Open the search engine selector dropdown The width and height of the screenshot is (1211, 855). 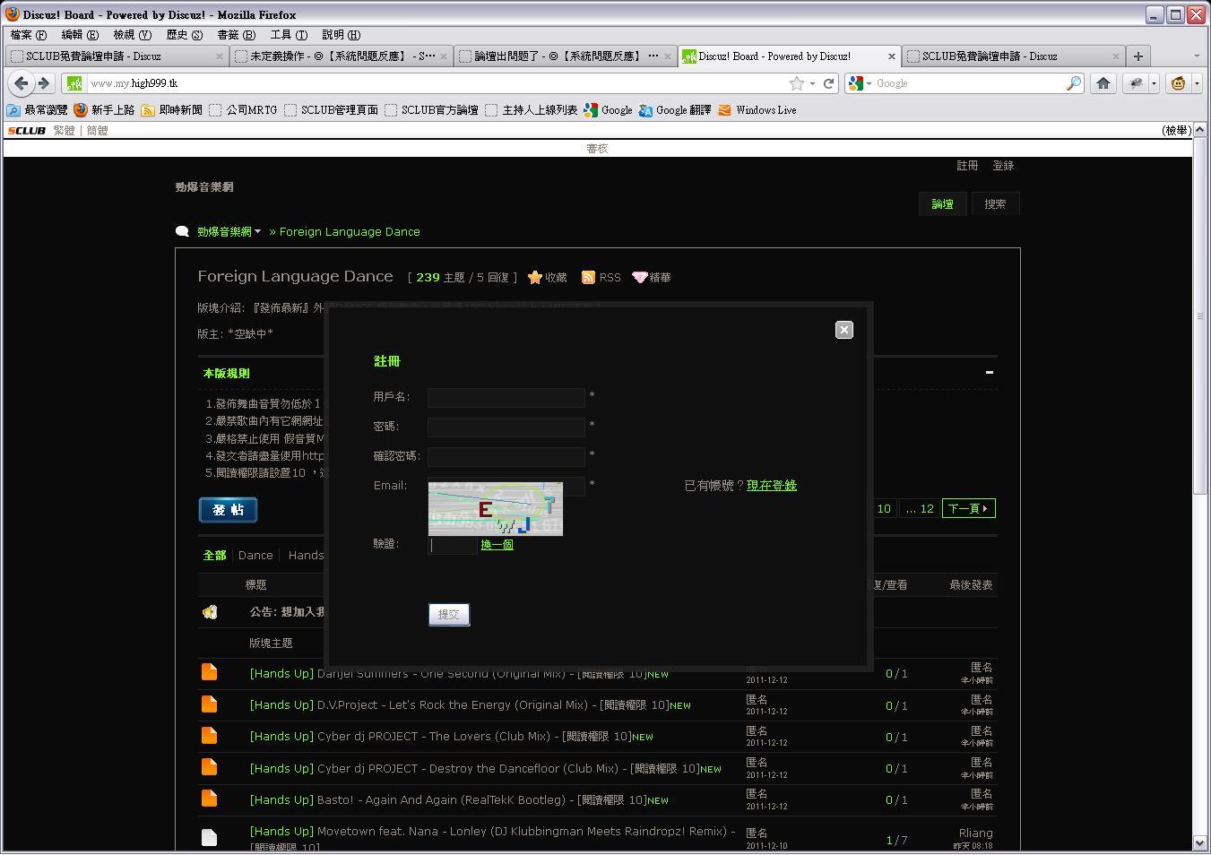pos(860,83)
